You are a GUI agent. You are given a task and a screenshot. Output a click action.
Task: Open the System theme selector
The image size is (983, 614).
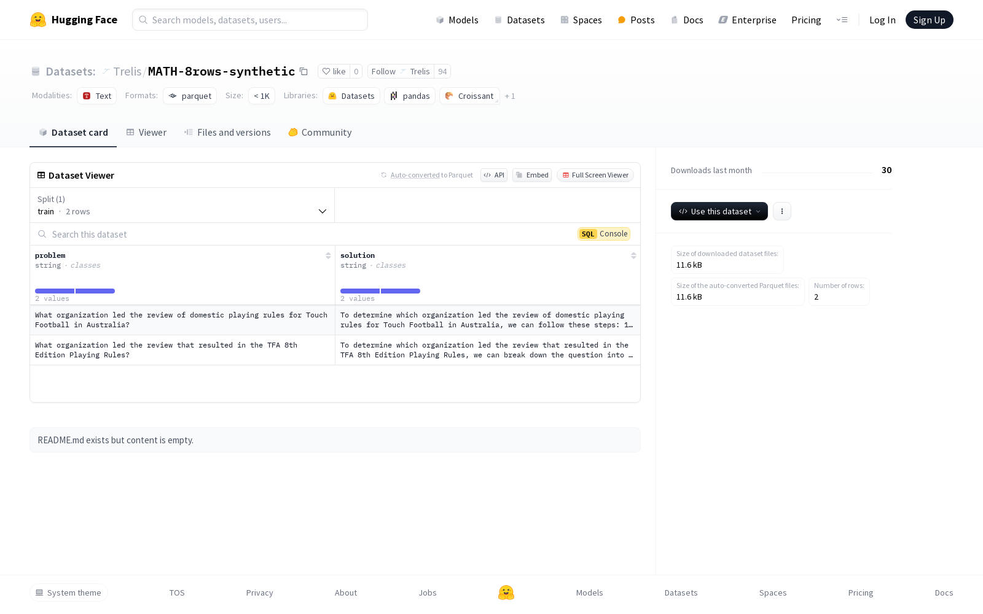click(x=69, y=593)
